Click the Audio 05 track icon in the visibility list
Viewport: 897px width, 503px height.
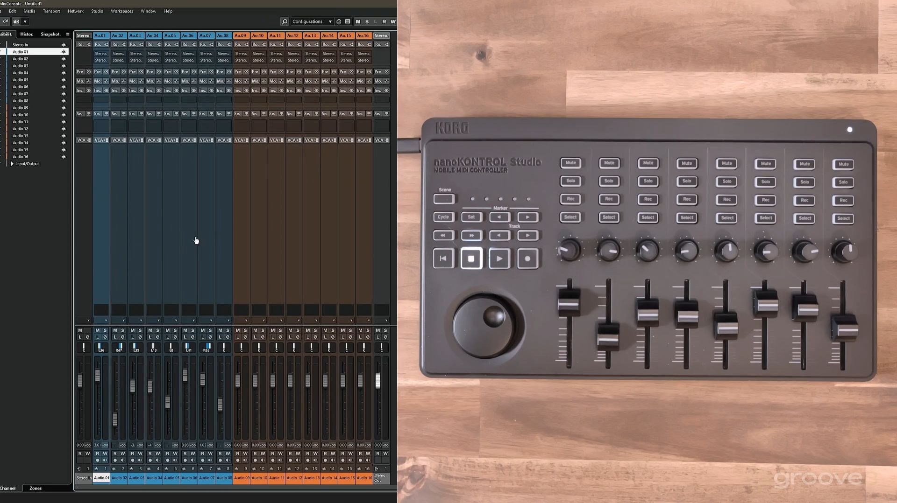(64, 80)
